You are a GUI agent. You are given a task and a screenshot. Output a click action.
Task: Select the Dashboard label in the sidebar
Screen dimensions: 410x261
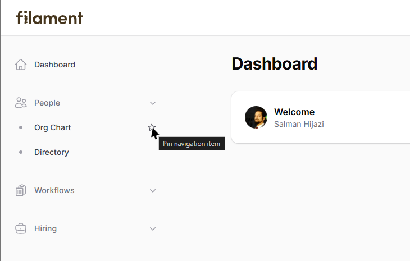54,65
